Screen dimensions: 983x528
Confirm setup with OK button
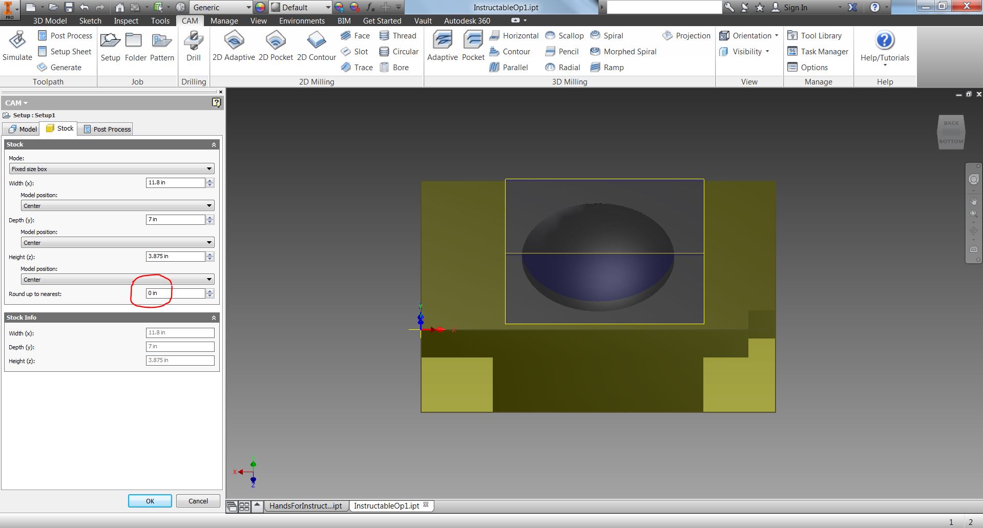150,501
